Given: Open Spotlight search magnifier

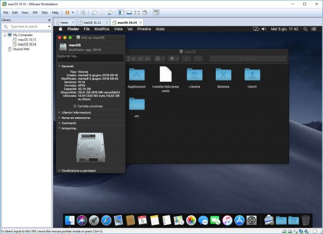Looking at the screenshot, I should click(305, 29).
